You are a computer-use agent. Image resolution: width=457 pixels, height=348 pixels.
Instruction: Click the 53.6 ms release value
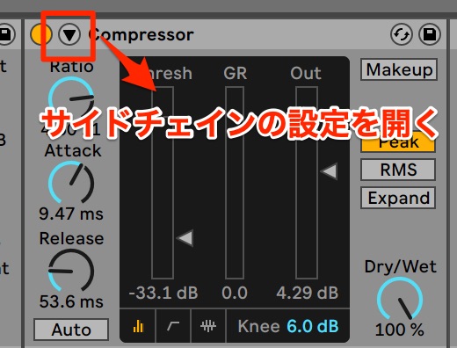tap(71, 301)
